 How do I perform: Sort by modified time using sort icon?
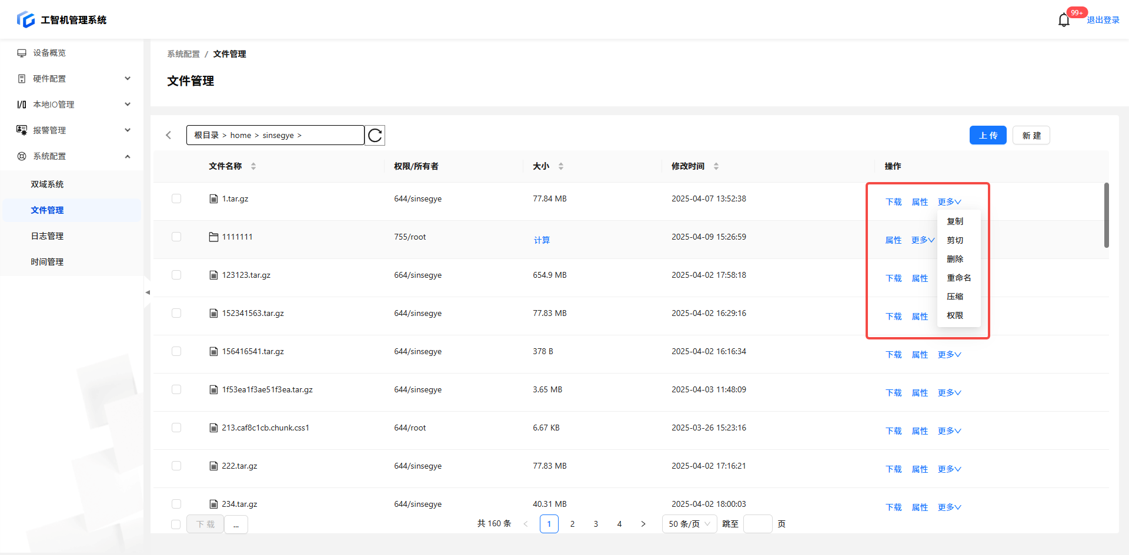point(716,167)
